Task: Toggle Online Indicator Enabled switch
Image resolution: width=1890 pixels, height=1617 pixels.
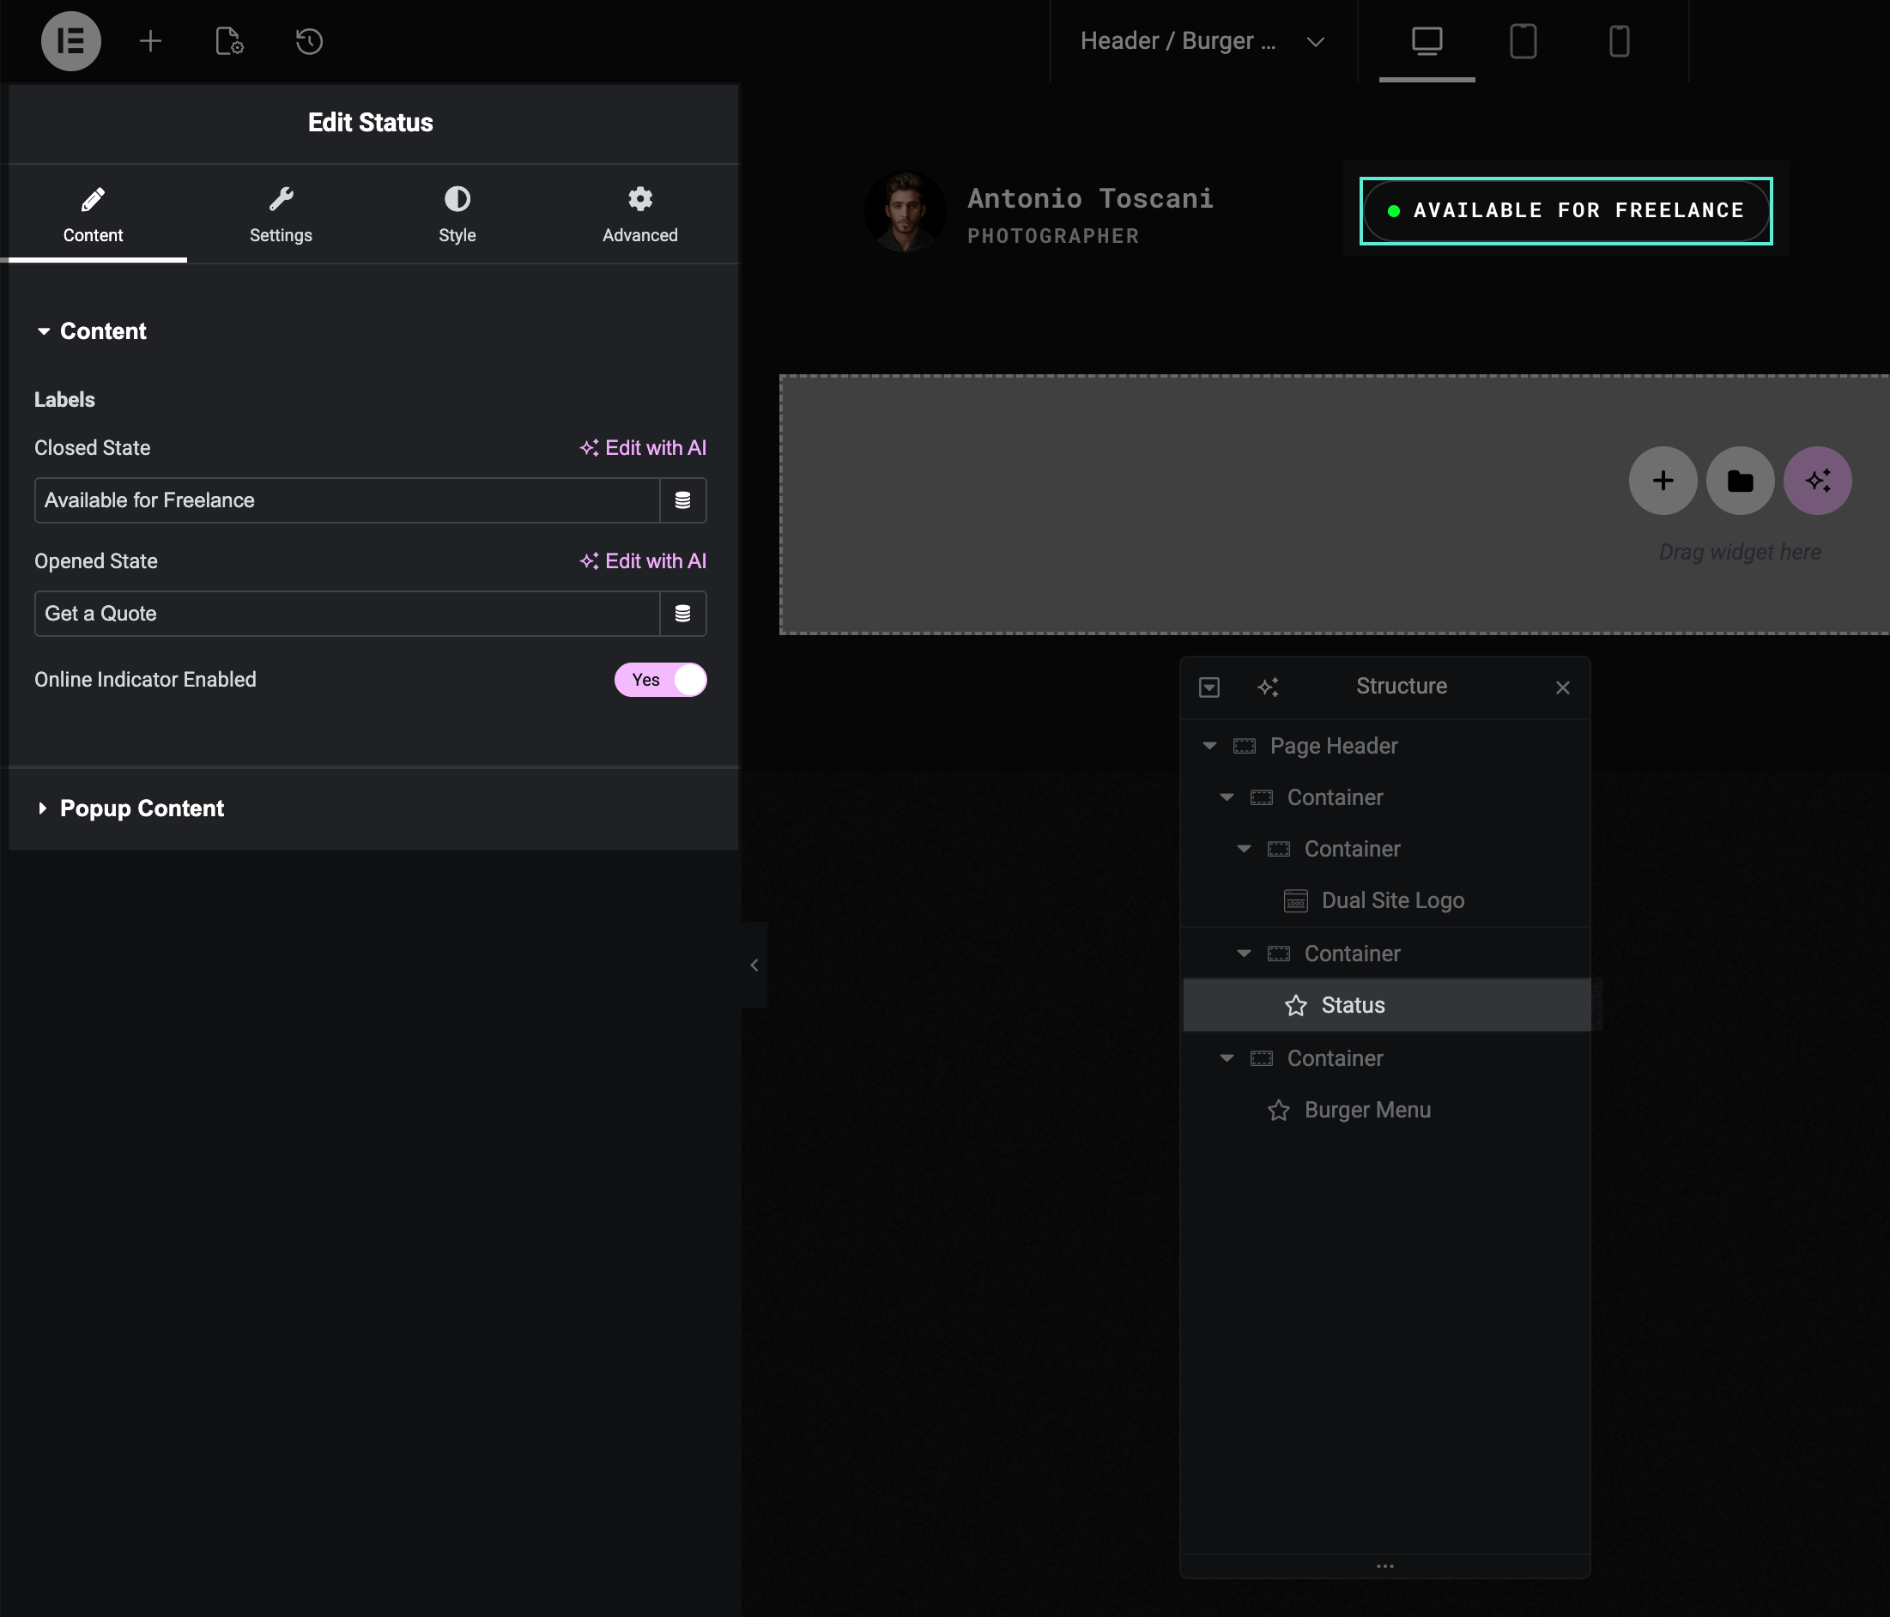Action: pos(660,680)
